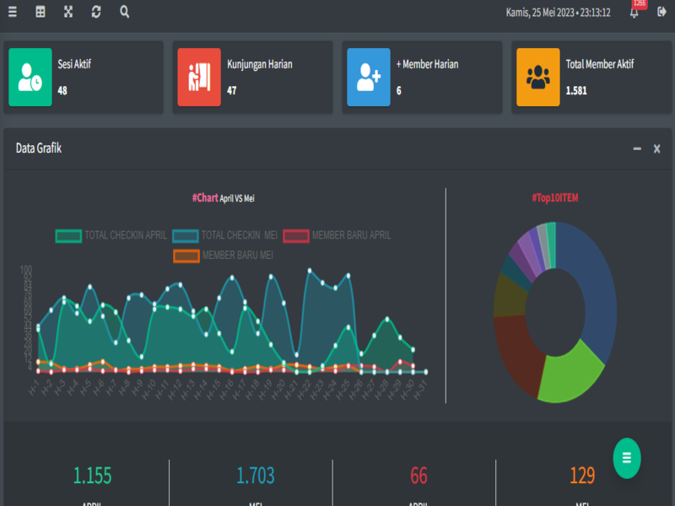Click the Member Harian value 6
Image resolution: width=675 pixels, height=506 pixels.
pyautogui.click(x=398, y=91)
